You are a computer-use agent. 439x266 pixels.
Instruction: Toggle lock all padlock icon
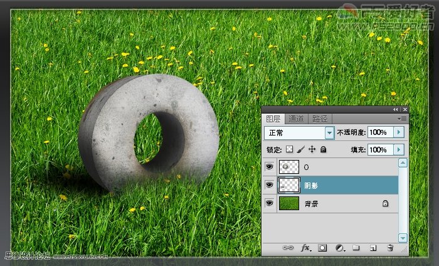click(324, 149)
